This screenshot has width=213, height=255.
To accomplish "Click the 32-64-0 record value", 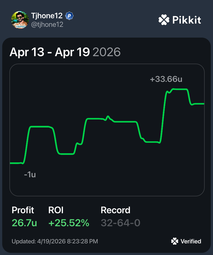I will [120, 223].
